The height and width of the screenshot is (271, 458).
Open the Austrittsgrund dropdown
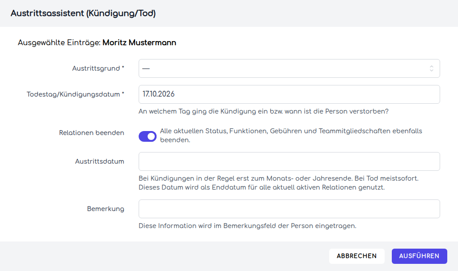pyautogui.click(x=289, y=68)
